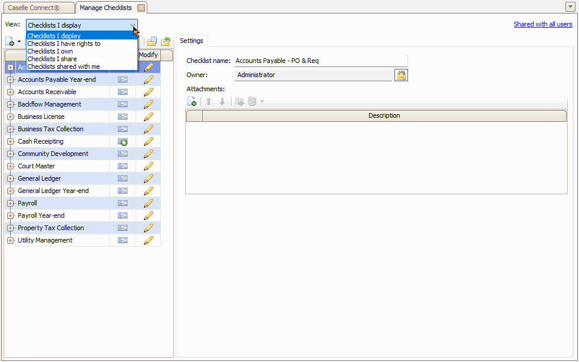
Task: Open the 'Shared with all users' link
Action: 542,24
